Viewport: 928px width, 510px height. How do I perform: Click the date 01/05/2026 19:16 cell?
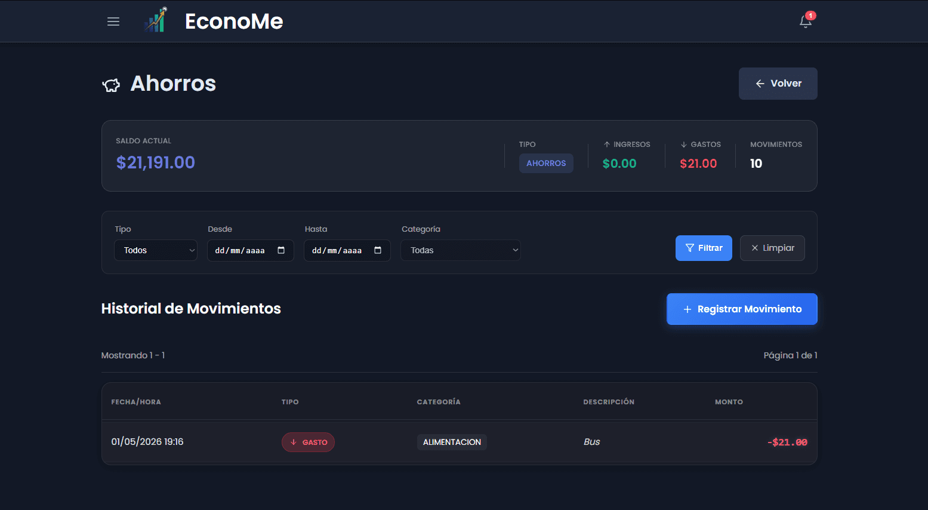147,442
